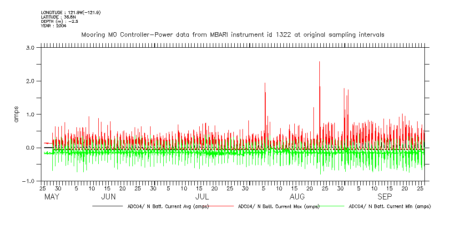
Task: Click the YEAR : 2004 header line
Action: 54,26
